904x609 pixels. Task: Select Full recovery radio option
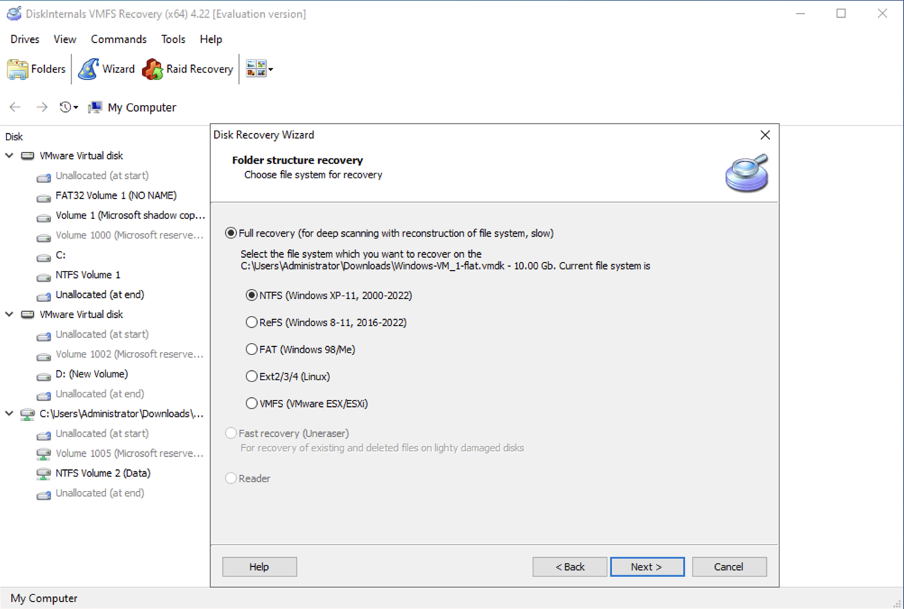pos(231,233)
